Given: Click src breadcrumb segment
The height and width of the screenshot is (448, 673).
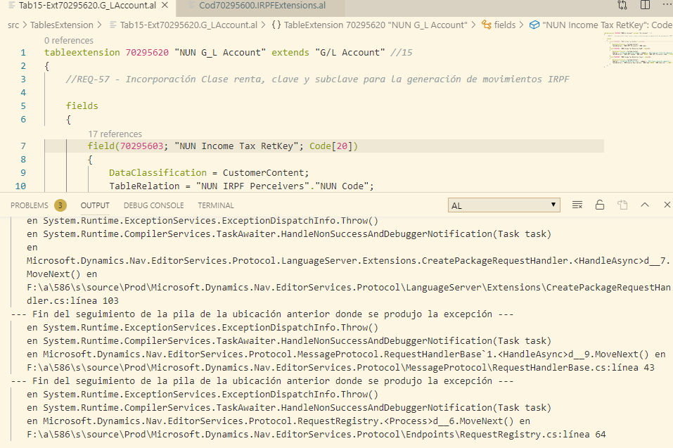Looking at the screenshot, I should tap(13, 25).
